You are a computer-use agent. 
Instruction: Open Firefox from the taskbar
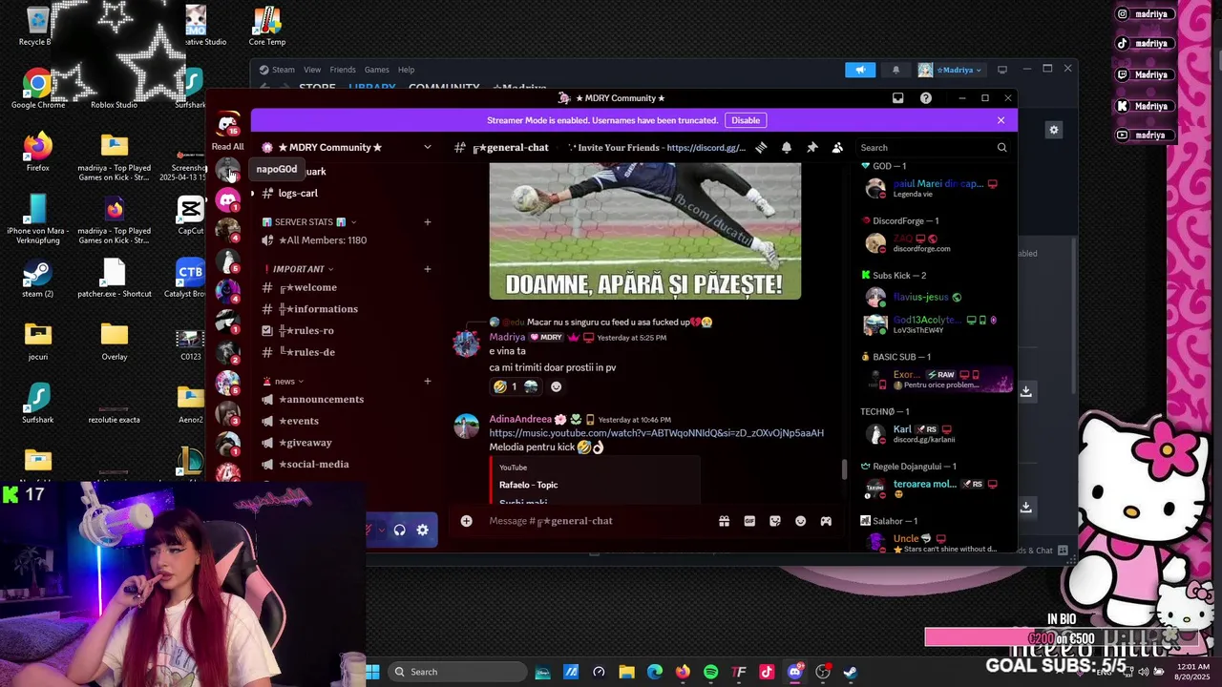point(683,672)
